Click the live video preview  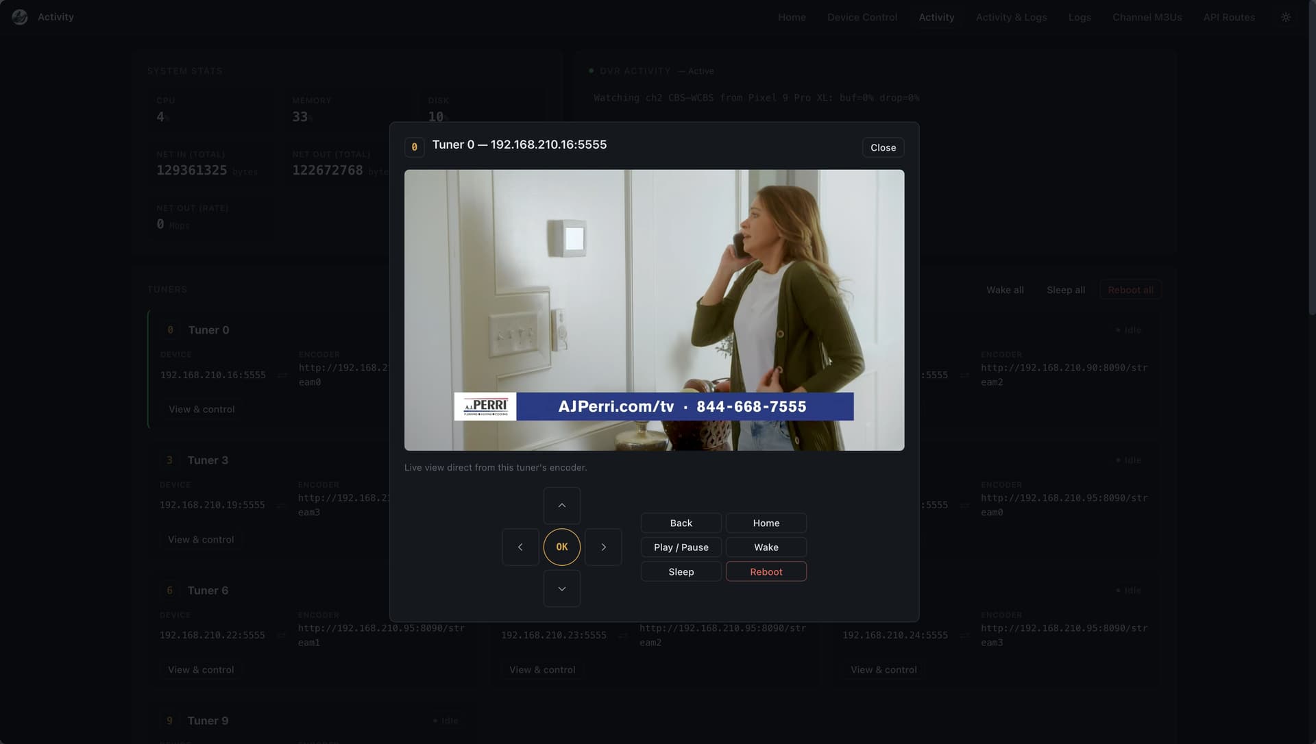click(655, 310)
